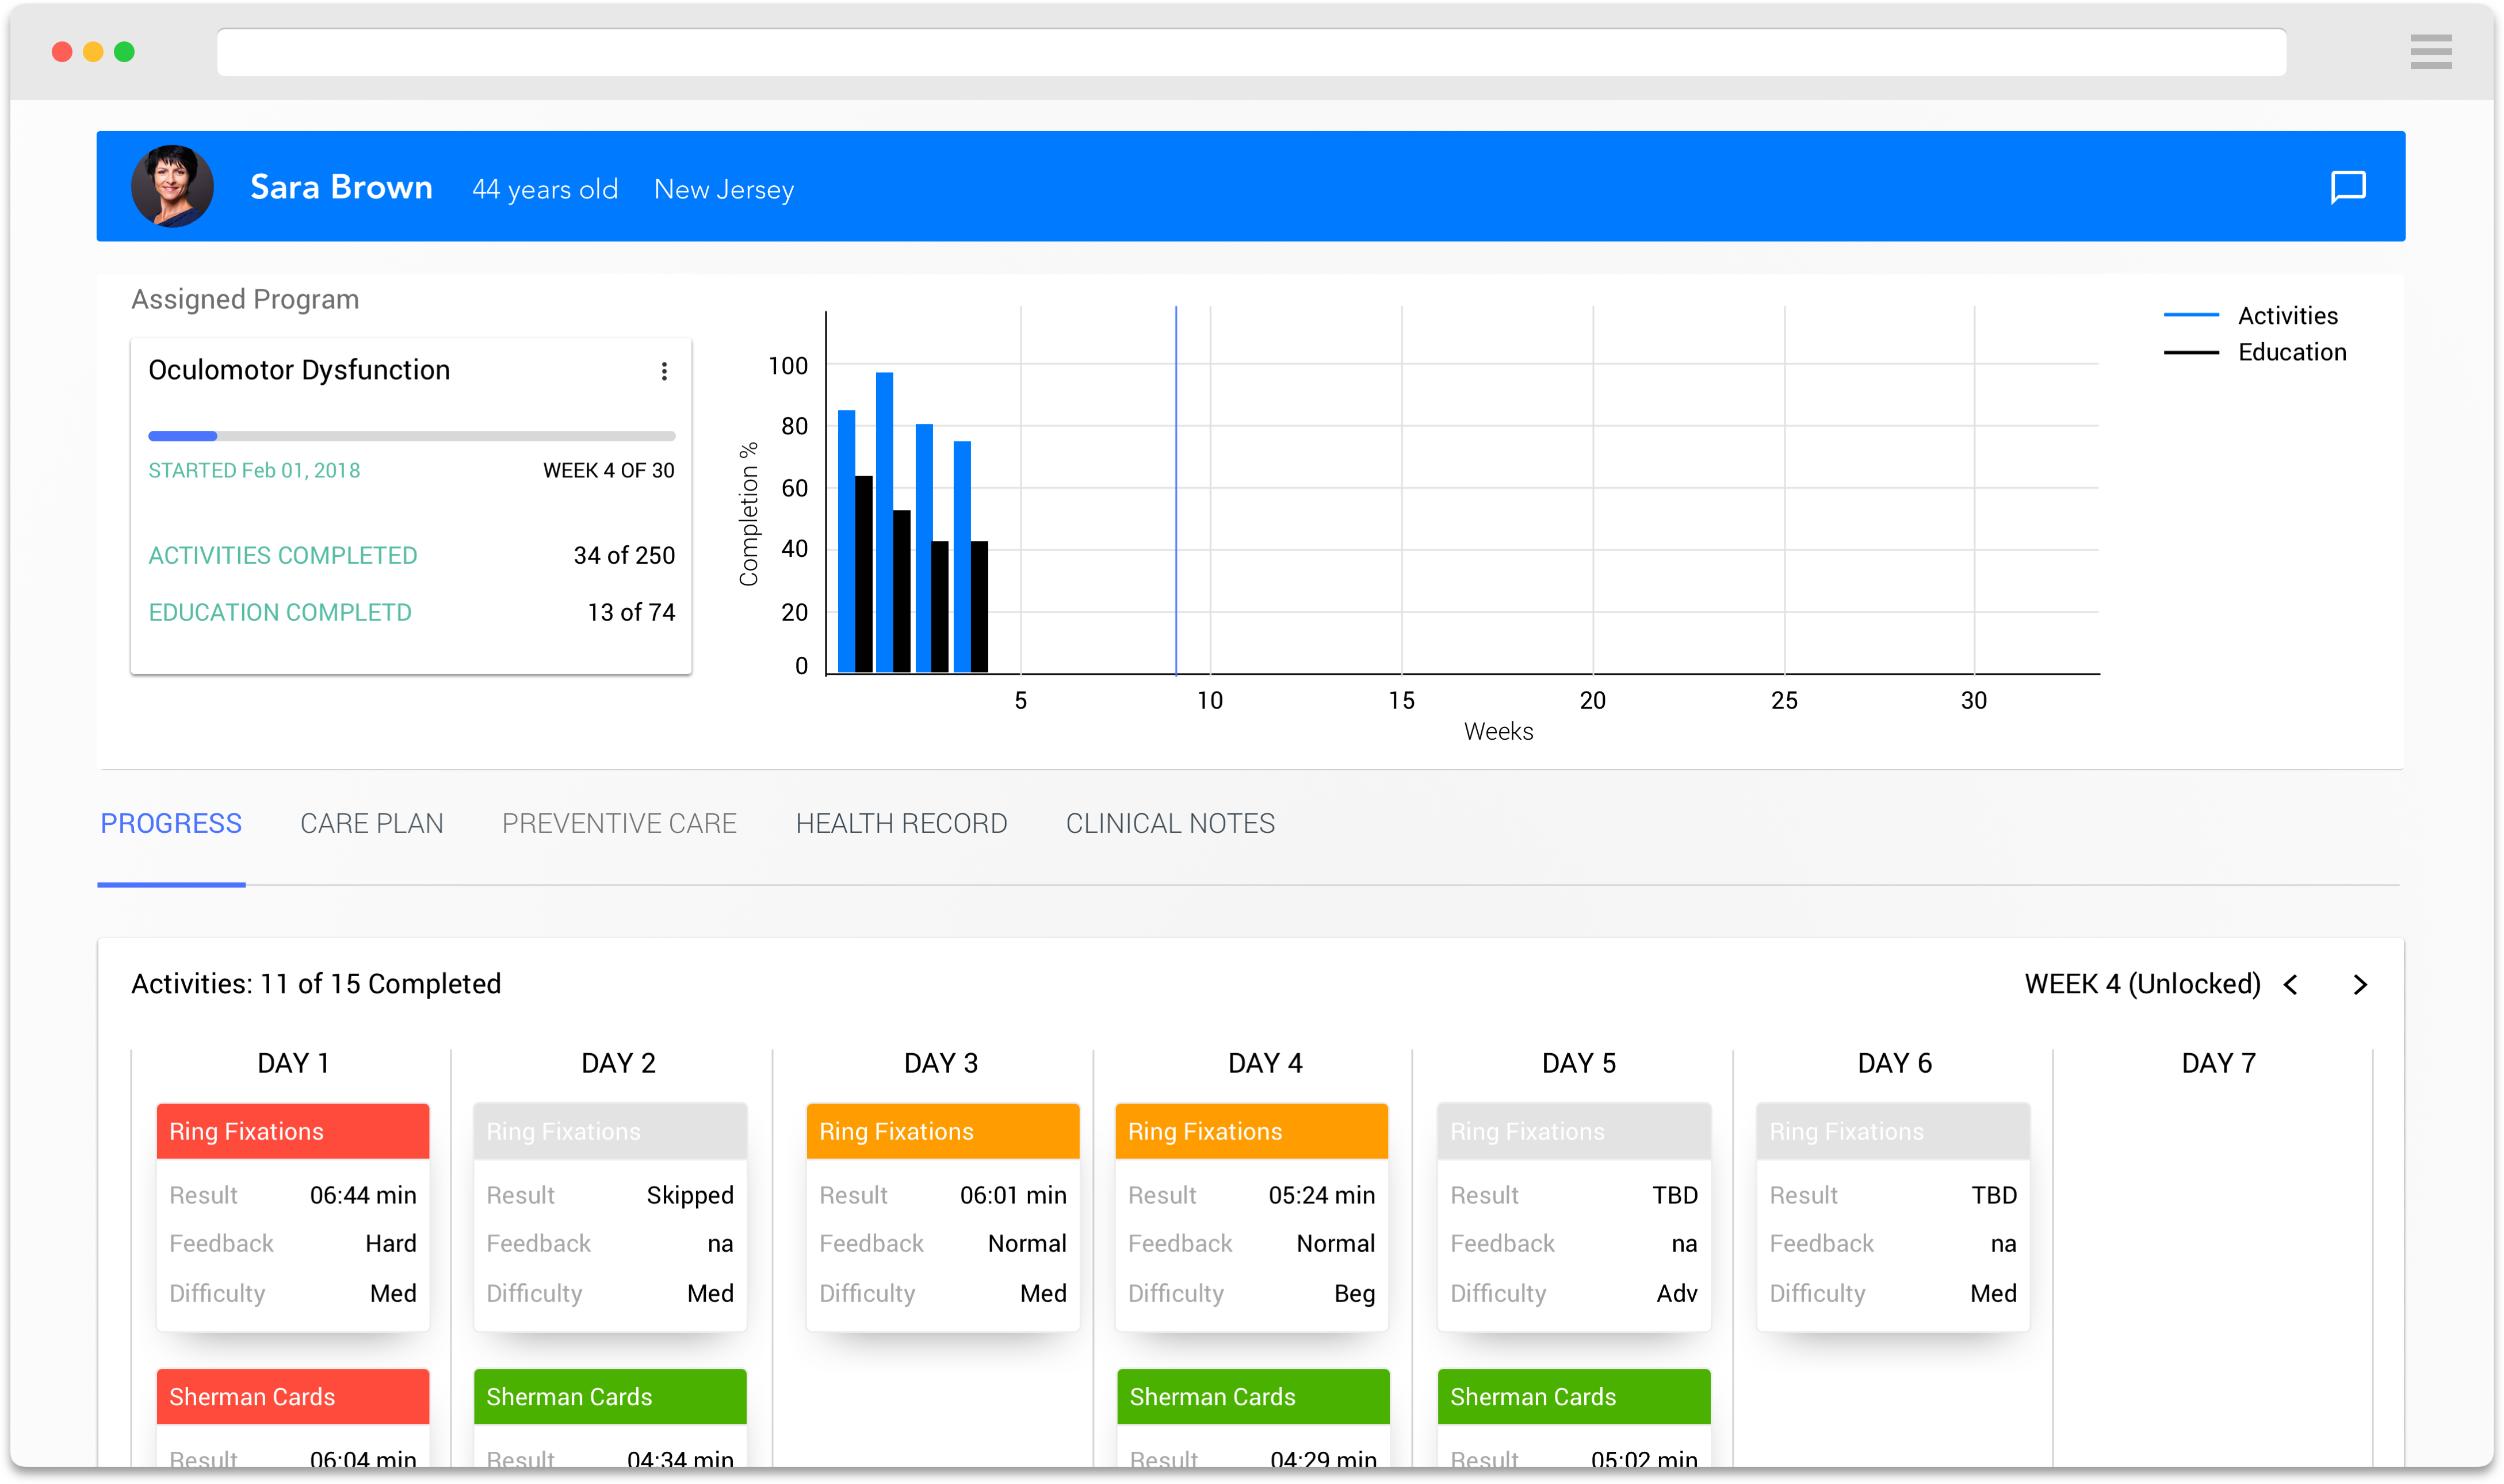The height and width of the screenshot is (1484, 2504).
Task: Click the black Education legend line
Action: pos(2191,352)
